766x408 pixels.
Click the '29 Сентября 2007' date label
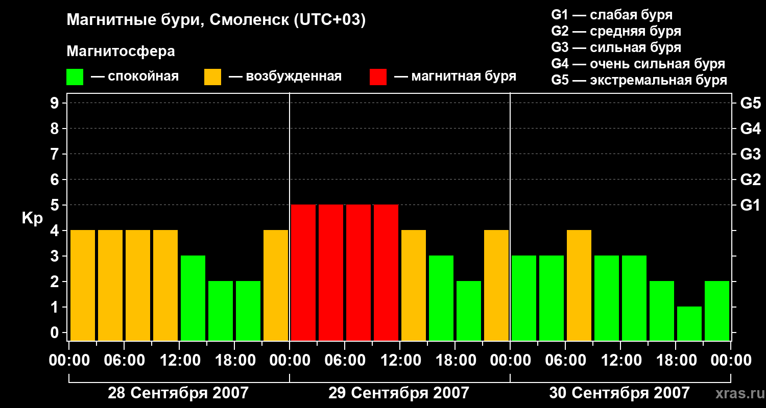pos(398,393)
